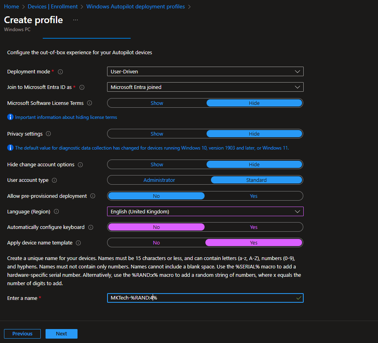
Task: Open important information about hiding license terms
Action: tap(66, 117)
